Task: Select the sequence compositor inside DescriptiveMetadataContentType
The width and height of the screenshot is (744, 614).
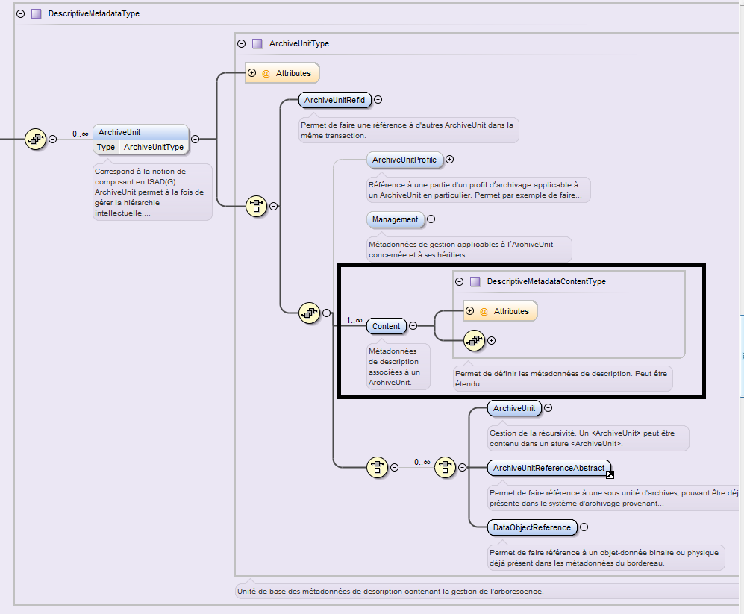Action: [475, 341]
